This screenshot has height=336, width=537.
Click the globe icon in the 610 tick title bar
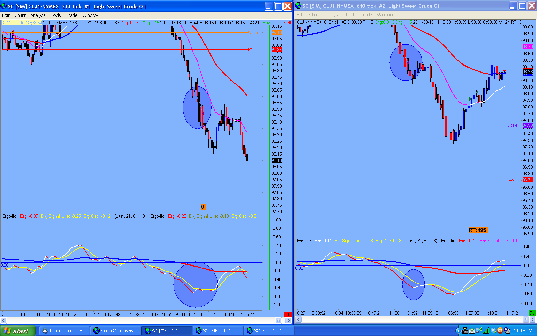[298, 5]
